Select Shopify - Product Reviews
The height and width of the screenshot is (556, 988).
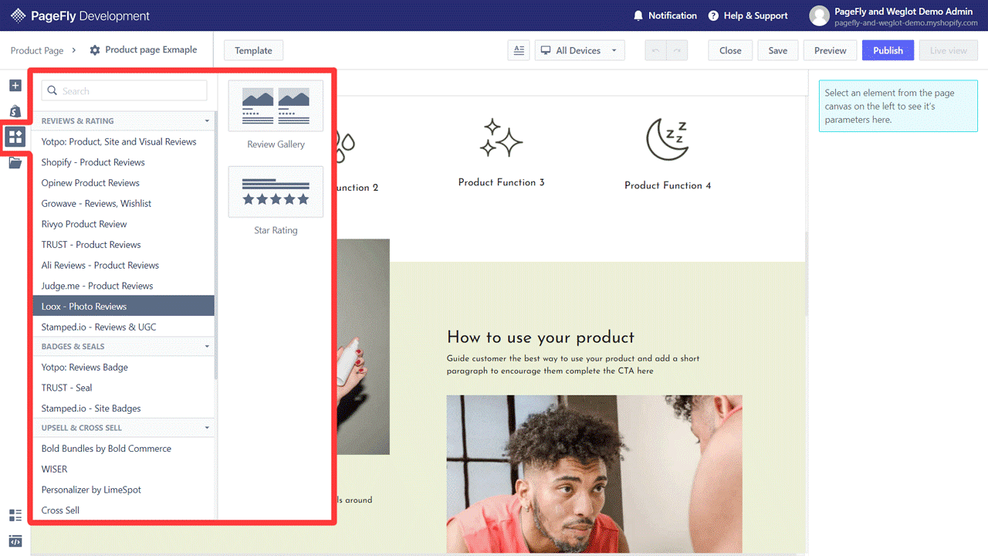pyautogui.click(x=123, y=162)
